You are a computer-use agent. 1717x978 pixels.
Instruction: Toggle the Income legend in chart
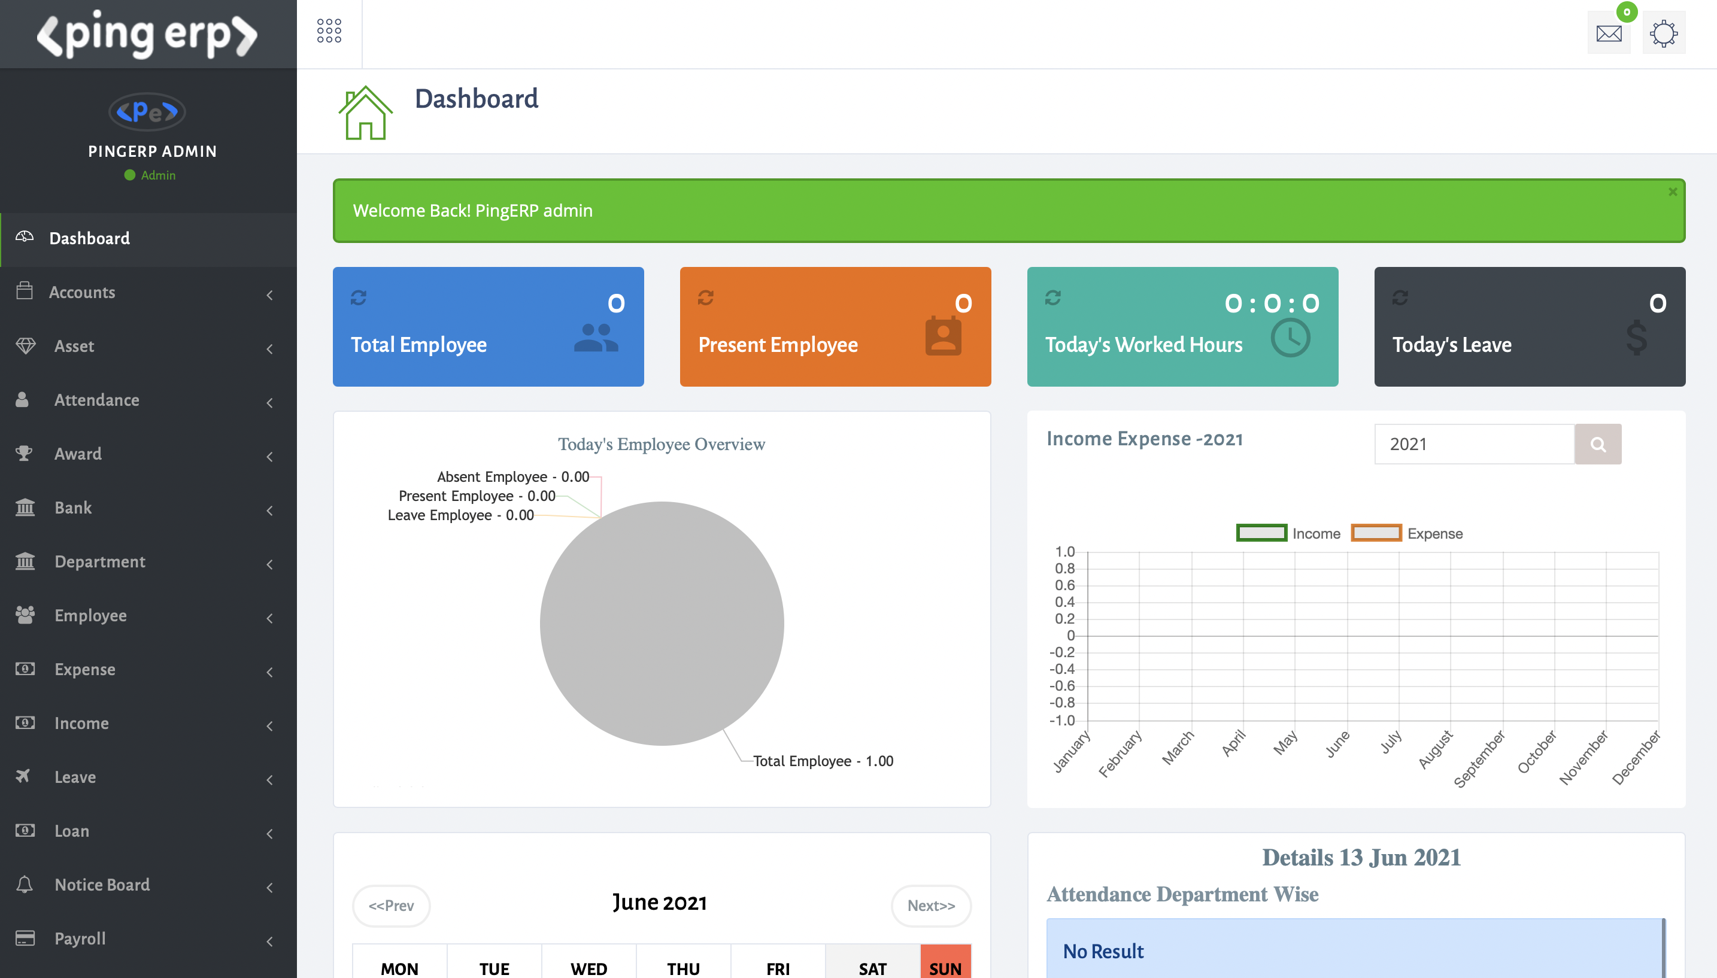[x=1261, y=533]
